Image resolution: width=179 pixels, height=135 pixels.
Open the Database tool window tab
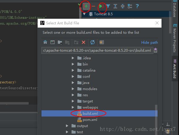(175, 9)
